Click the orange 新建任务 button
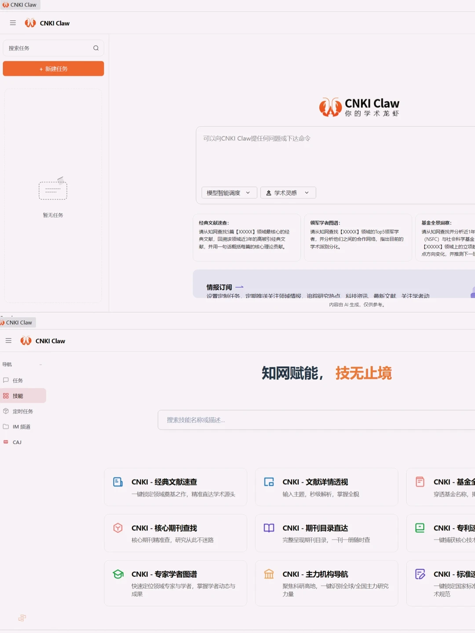This screenshot has height=633, width=475. [53, 69]
